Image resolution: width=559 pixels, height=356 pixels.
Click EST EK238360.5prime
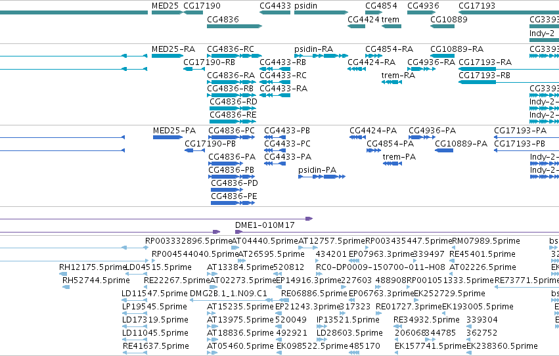click(502, 346)
